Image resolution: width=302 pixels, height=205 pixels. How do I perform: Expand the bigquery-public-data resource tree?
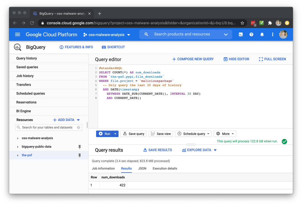[18, 147]
